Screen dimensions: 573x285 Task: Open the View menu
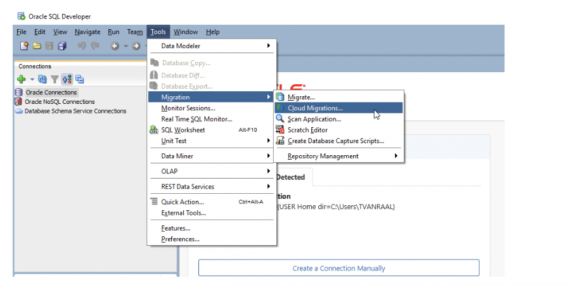[60, 32]
